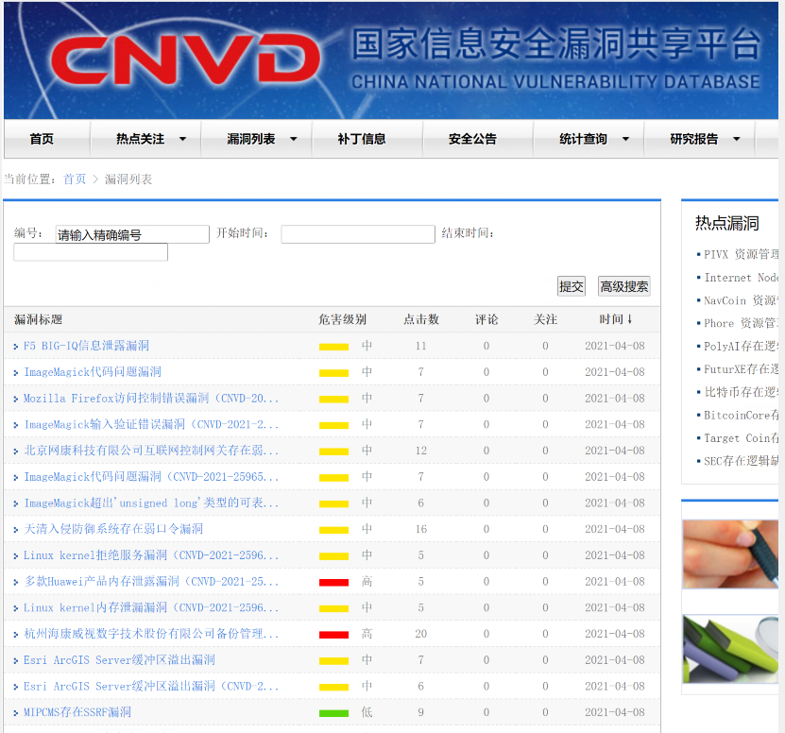
Task: Expand the 统计查询 dropdown arrow
Action: [x=625, y=139]
